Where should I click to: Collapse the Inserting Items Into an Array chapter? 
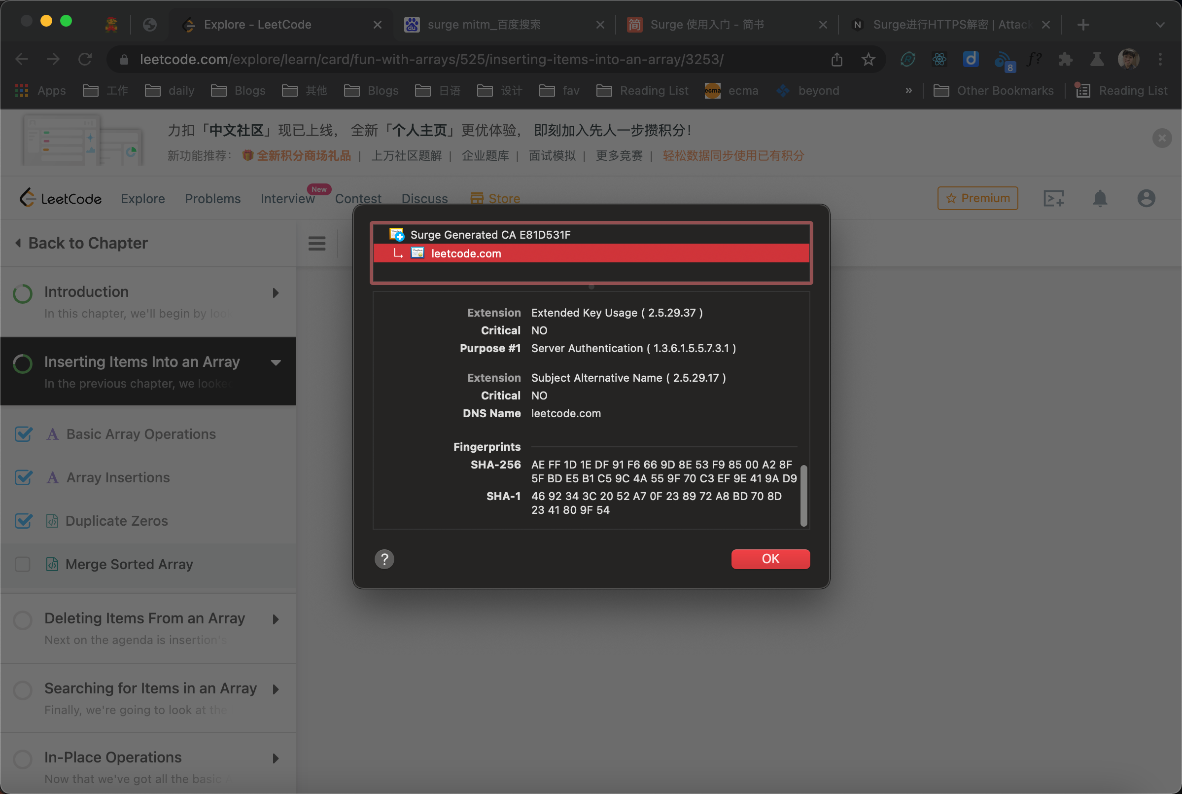[276, 362]
